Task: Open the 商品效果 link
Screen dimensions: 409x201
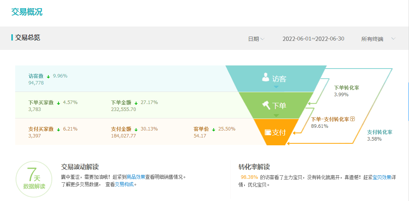Action: click(x=136, y=177)
